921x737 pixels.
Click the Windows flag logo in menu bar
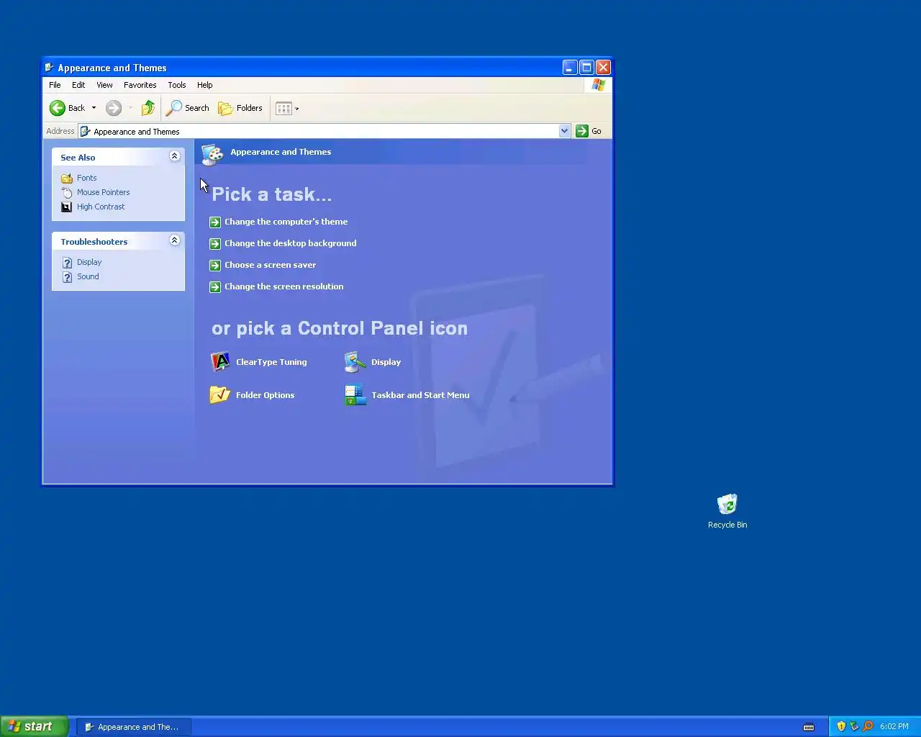(x=599, y=85)
